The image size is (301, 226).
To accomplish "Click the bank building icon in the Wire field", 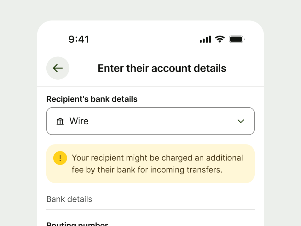I will pos(60,121).
